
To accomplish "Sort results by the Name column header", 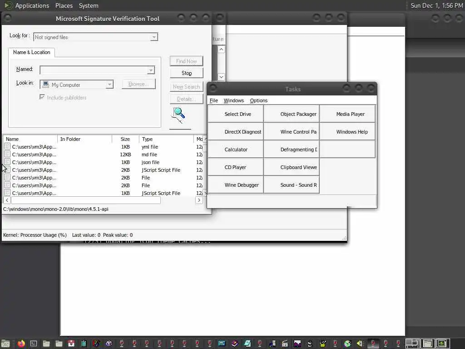I will [x=30, y=139].
